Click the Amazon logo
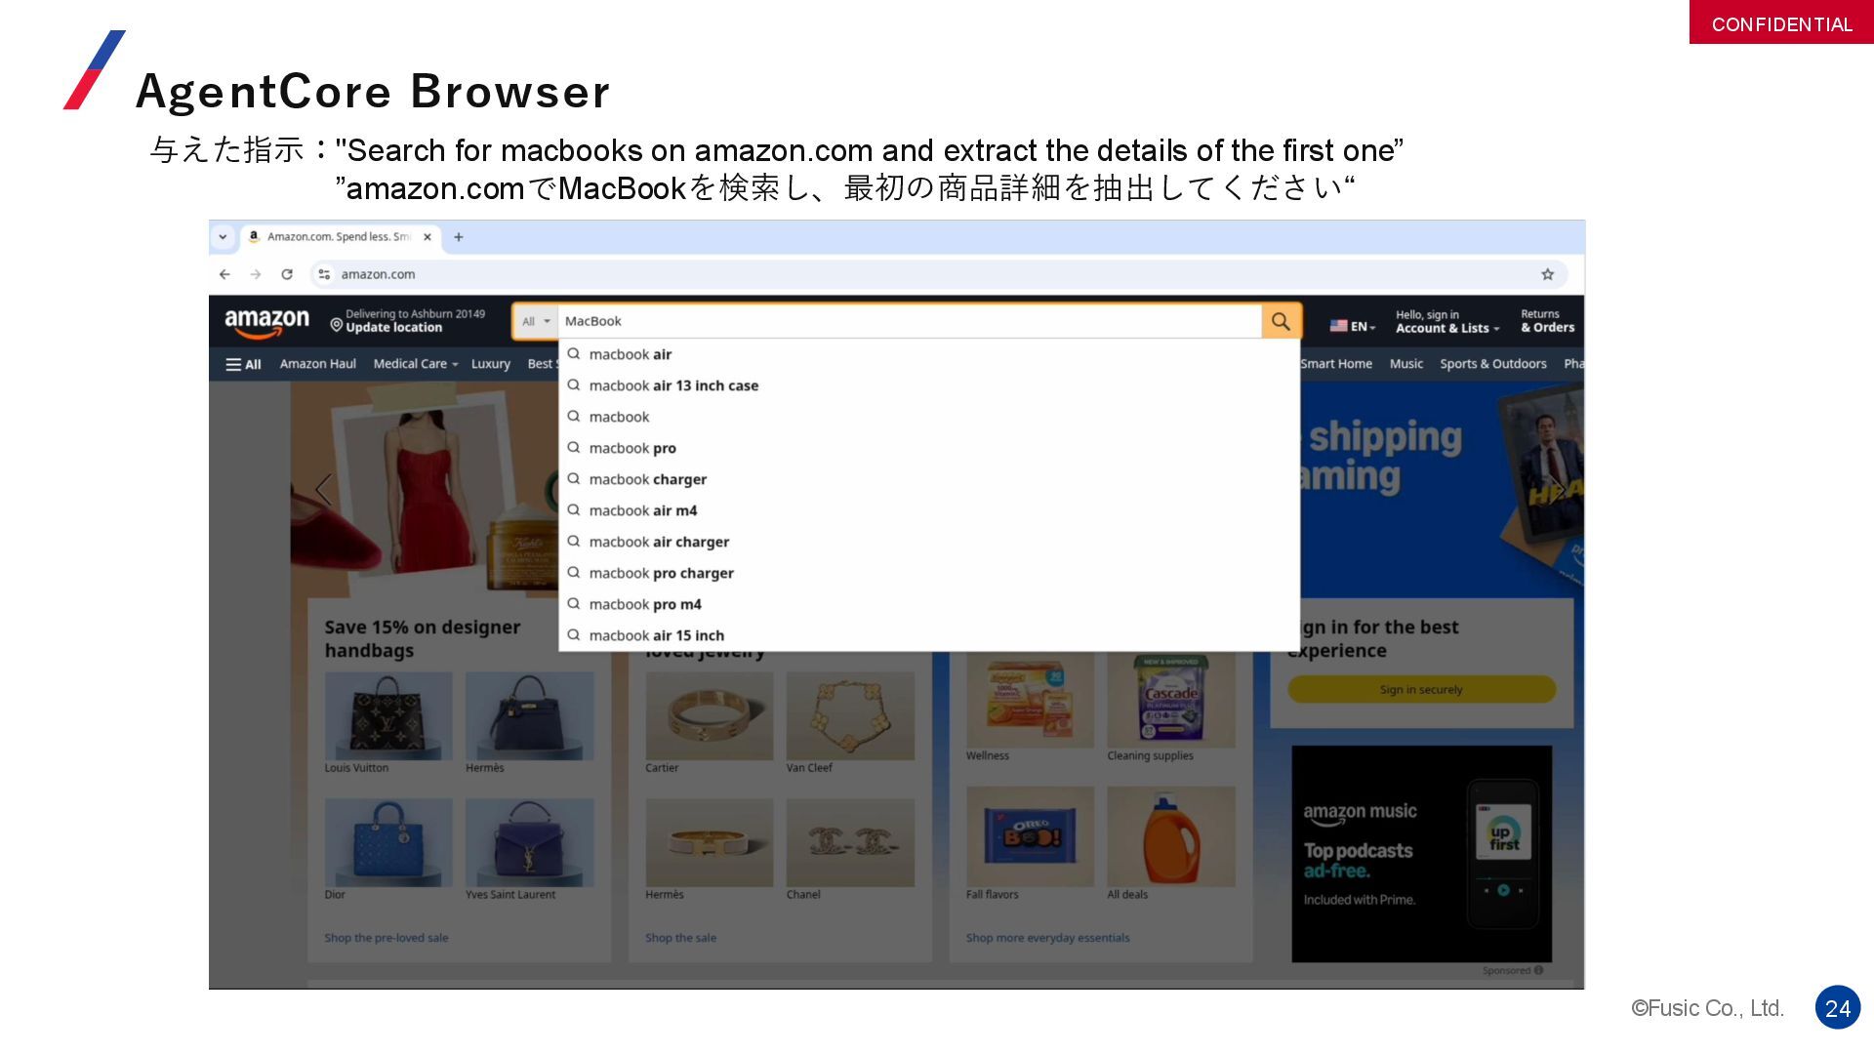The width and height of the screenshot is (1874, 1054). 266,322
